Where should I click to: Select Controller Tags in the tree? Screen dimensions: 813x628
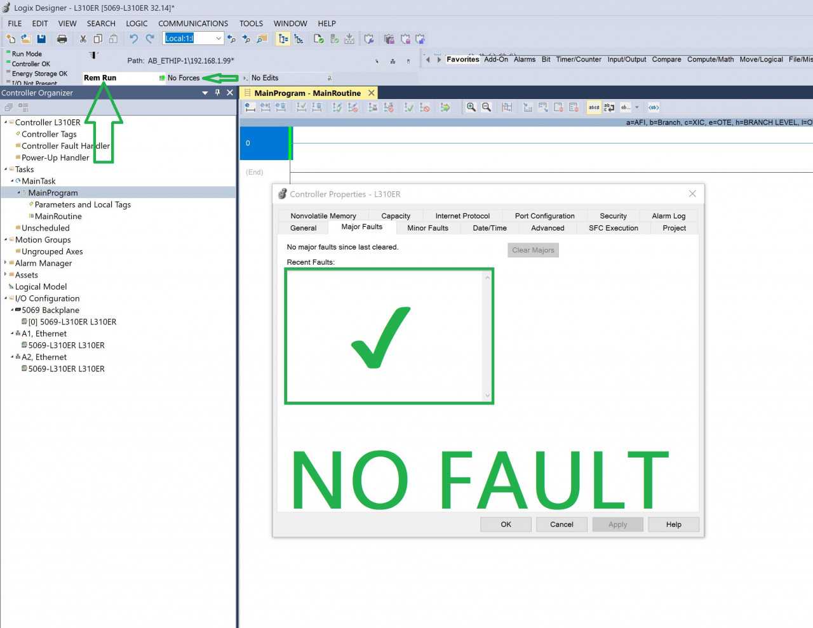(x=49, y=135)
